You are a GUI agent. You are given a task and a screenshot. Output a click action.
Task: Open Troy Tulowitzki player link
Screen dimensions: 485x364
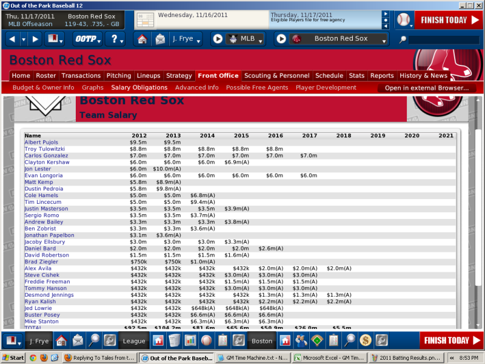coord(45,149)
